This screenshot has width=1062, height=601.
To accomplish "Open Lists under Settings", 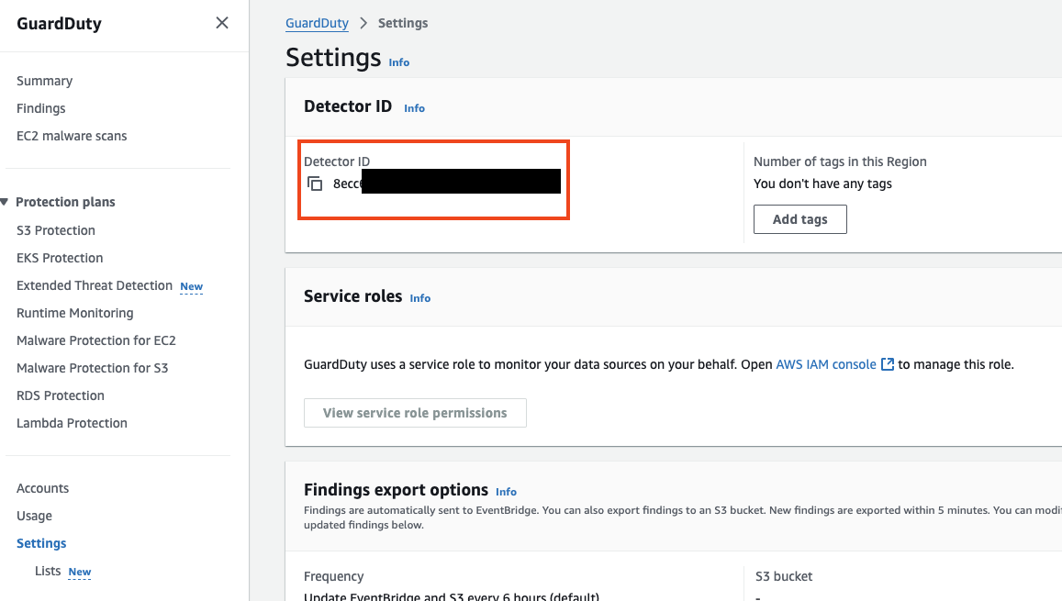I will (48, 571).
